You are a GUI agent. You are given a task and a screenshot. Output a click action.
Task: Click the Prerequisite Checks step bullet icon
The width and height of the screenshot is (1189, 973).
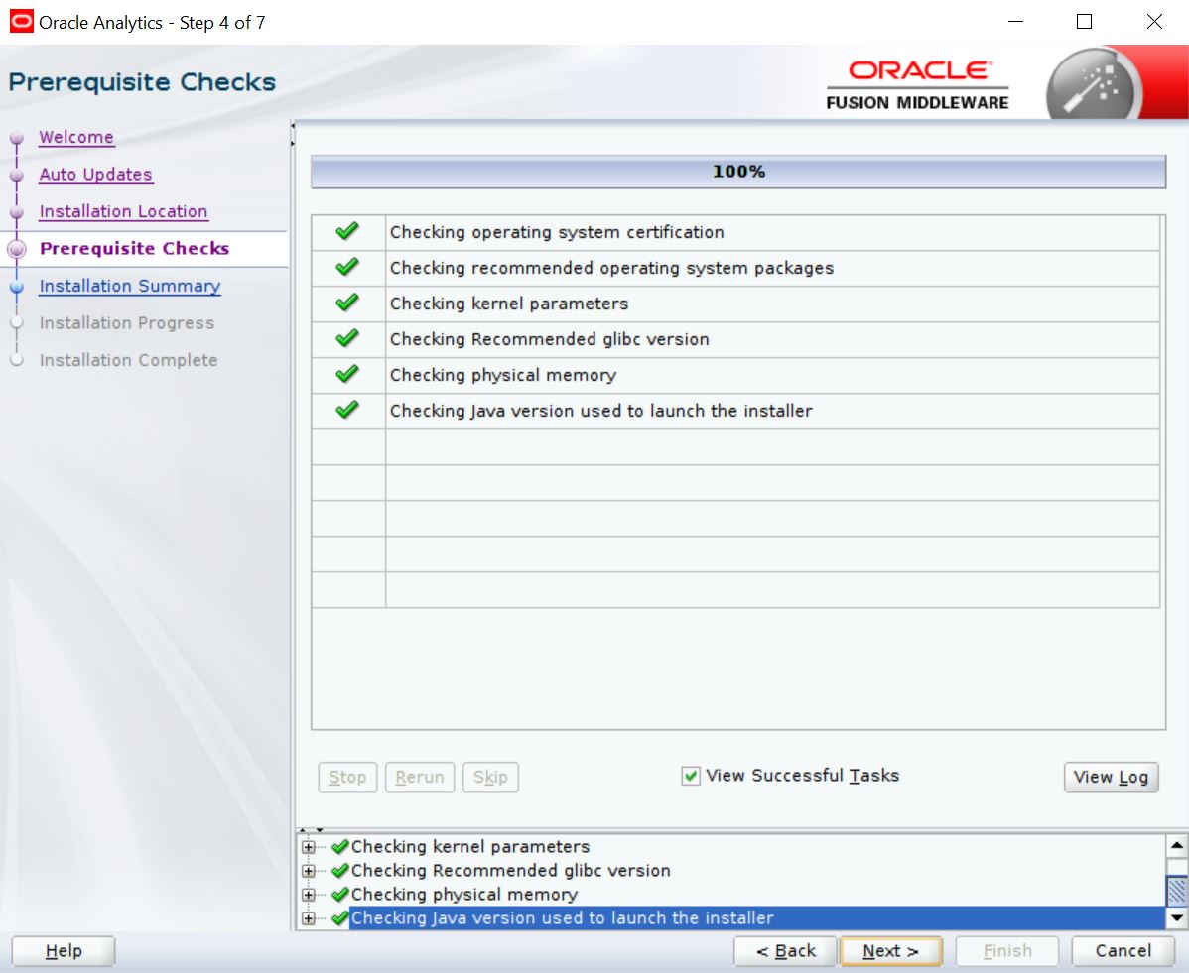tap(17, 249)
